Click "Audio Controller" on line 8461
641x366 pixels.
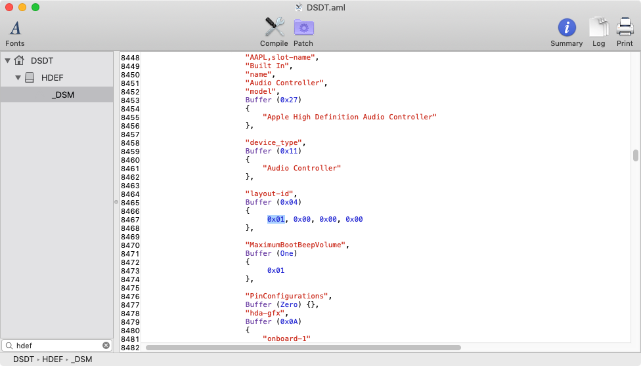click(x=301, y=168)
